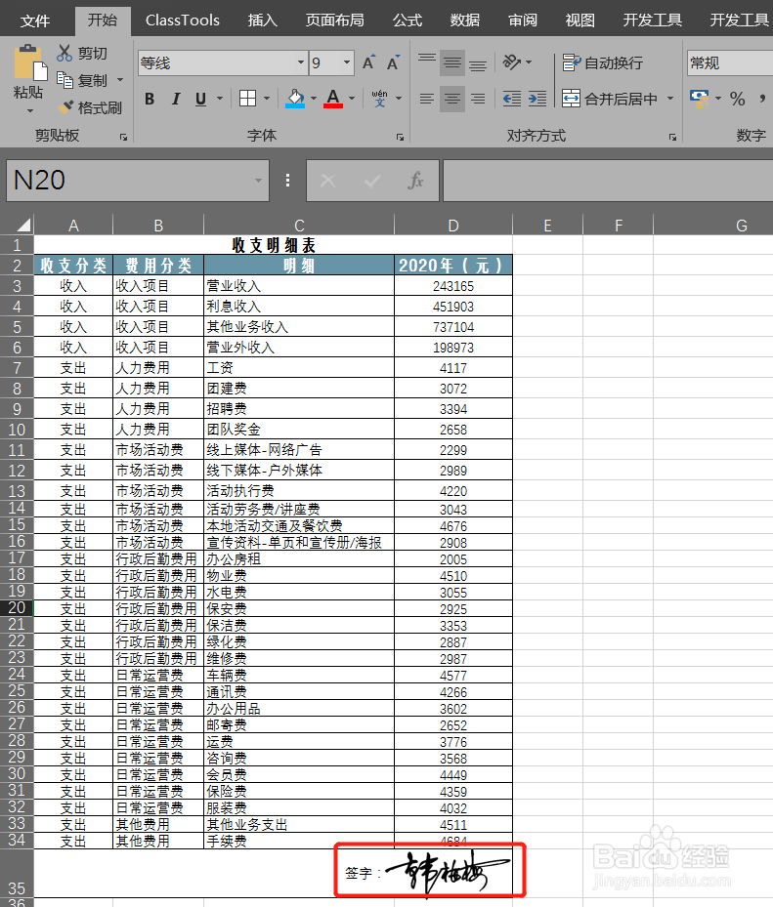
Task: Apply percent style format
Action: coord(737,99)
